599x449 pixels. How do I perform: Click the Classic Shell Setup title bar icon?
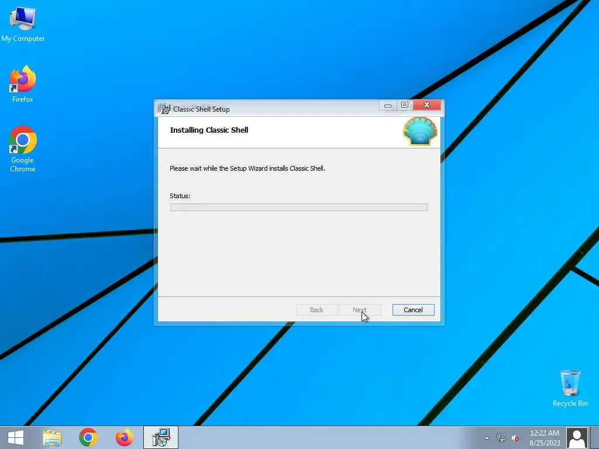pyautogui.click(x=165, y=109)
